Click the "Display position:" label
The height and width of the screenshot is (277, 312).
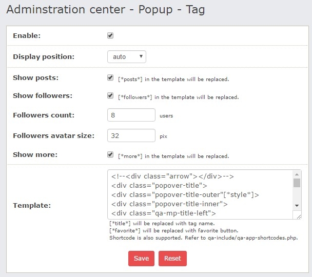click(x=44, y=56)
